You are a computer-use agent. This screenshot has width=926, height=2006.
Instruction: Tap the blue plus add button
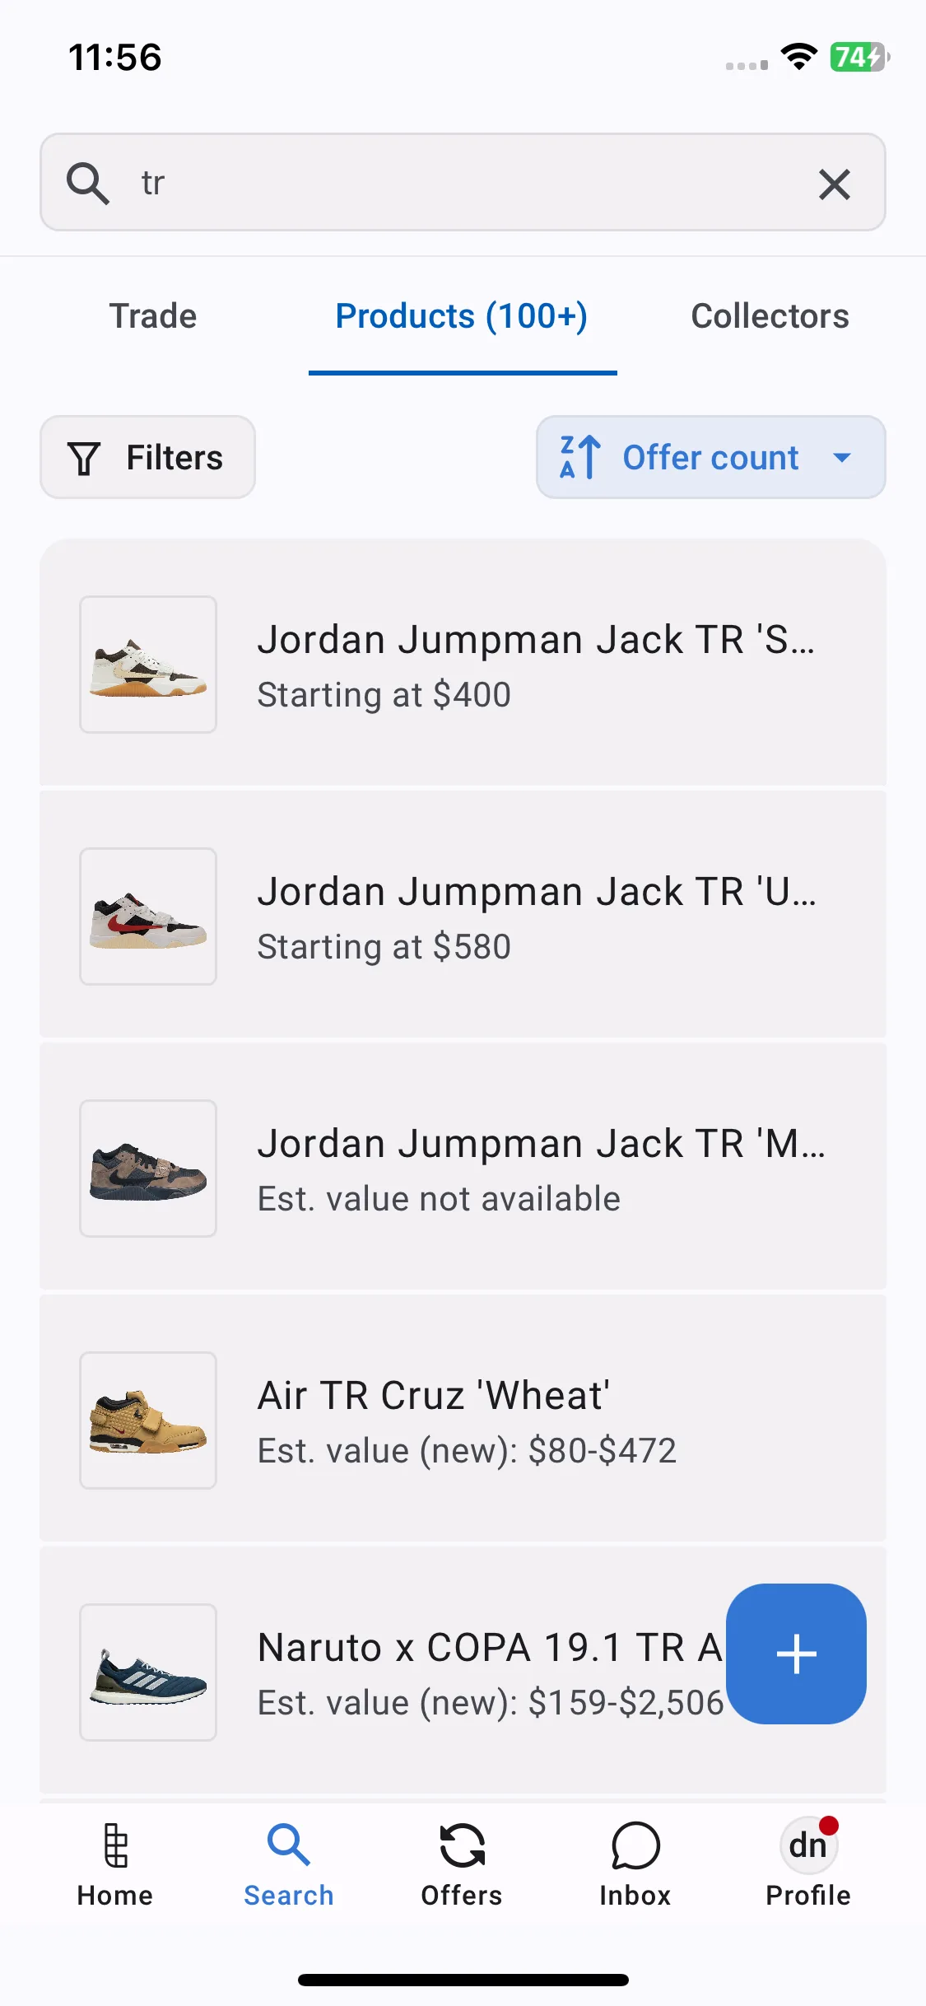796,1654
